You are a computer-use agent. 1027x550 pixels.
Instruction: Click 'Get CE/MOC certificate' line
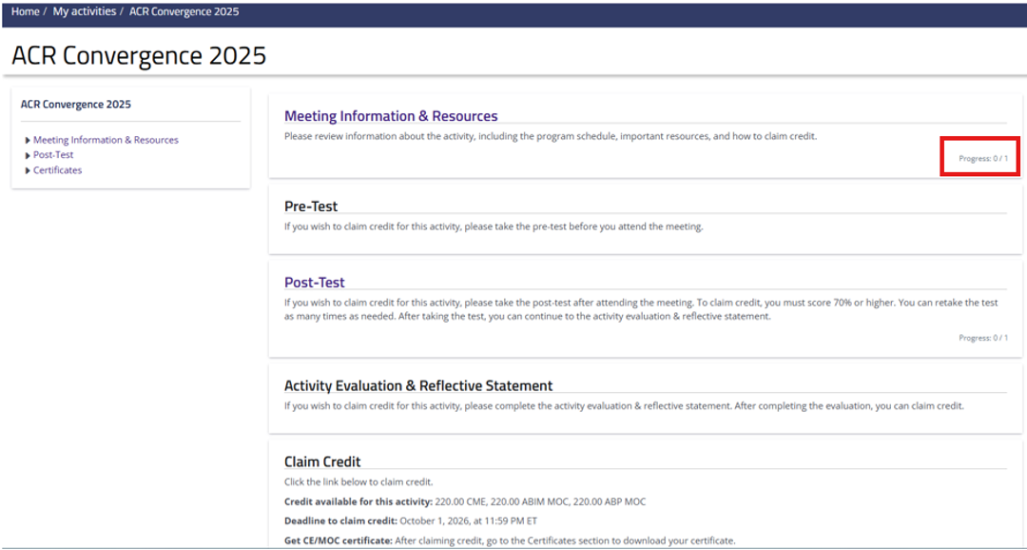(510, 540)
